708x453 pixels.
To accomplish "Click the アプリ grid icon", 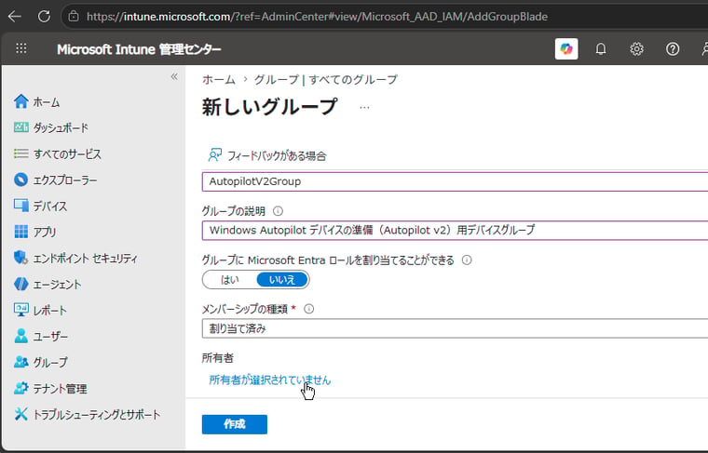I will pos(20,232).
